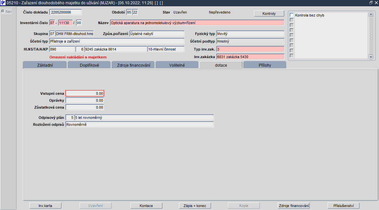
Task: Click scroll up arrow in checks panel
Action: pyautogui.click(x=371, y=15)
